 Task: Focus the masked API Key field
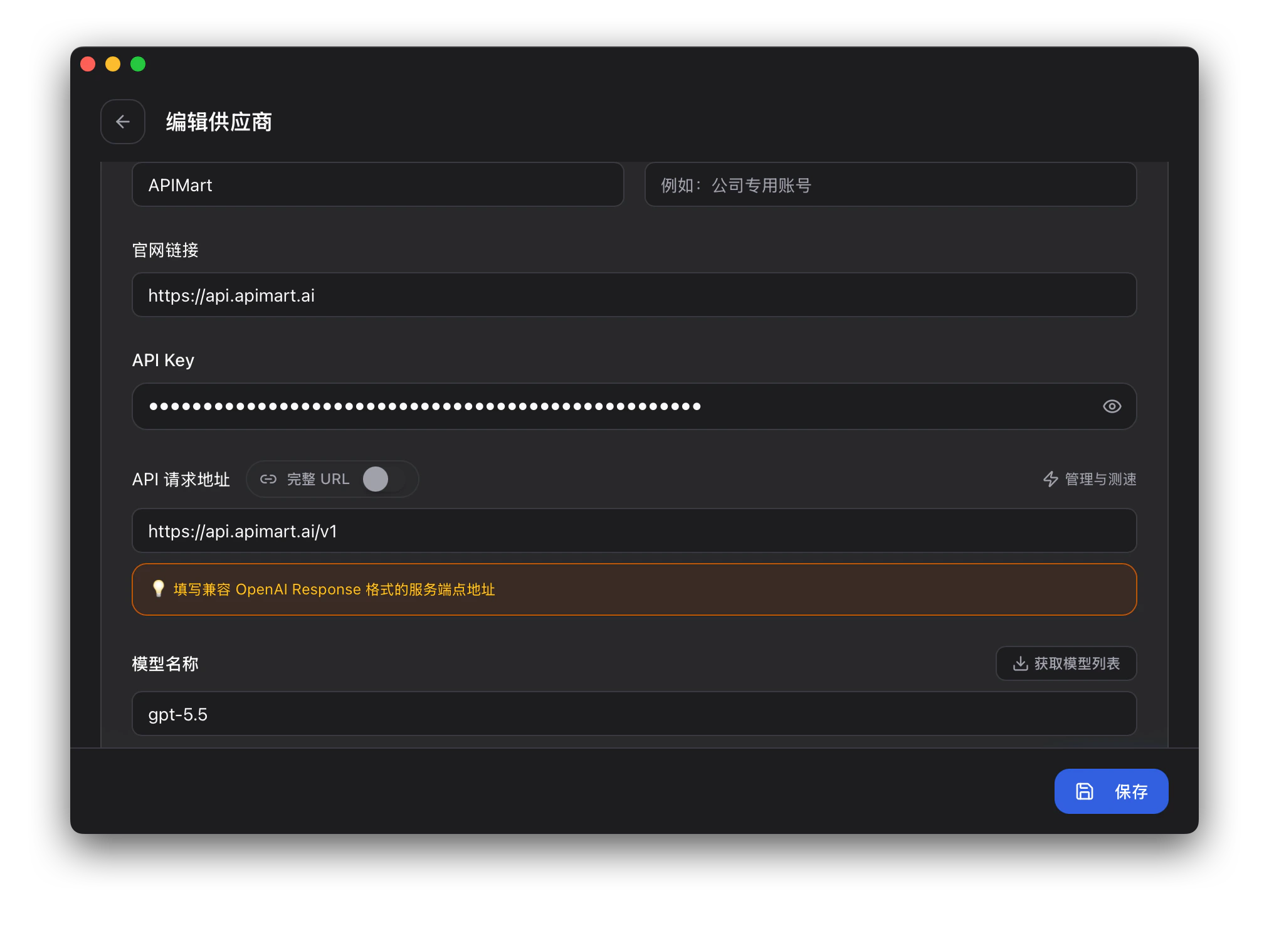coord(634,406)
